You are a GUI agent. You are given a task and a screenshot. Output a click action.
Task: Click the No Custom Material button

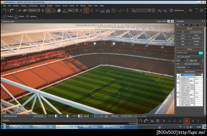point(191,64)
